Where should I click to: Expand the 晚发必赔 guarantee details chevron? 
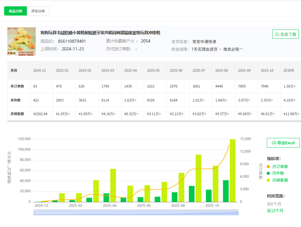pyautogui.click(x=241, y=49)
